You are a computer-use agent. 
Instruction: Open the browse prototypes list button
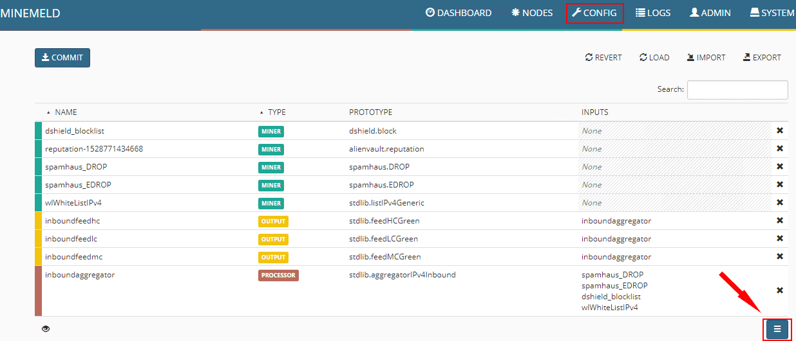(777, 329)
